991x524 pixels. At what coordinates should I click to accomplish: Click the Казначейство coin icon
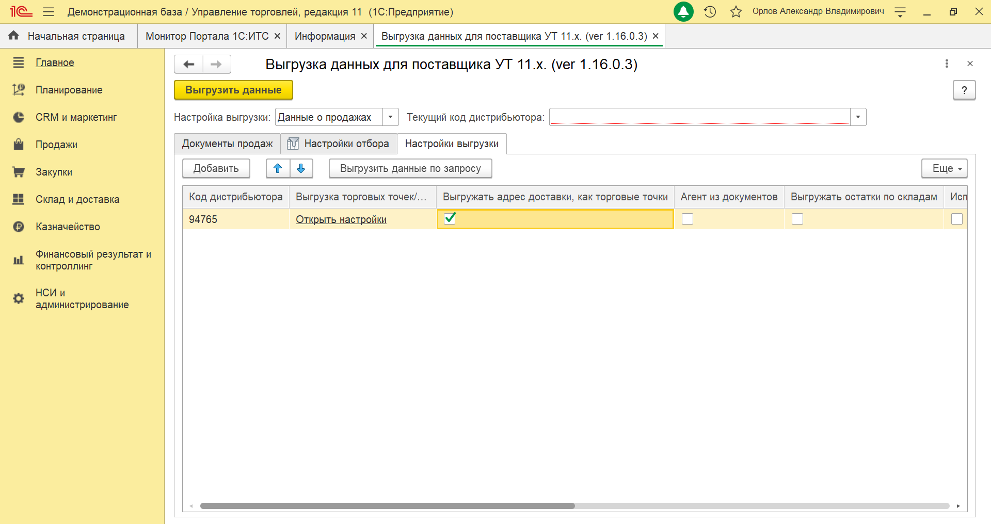coord(19,227)
